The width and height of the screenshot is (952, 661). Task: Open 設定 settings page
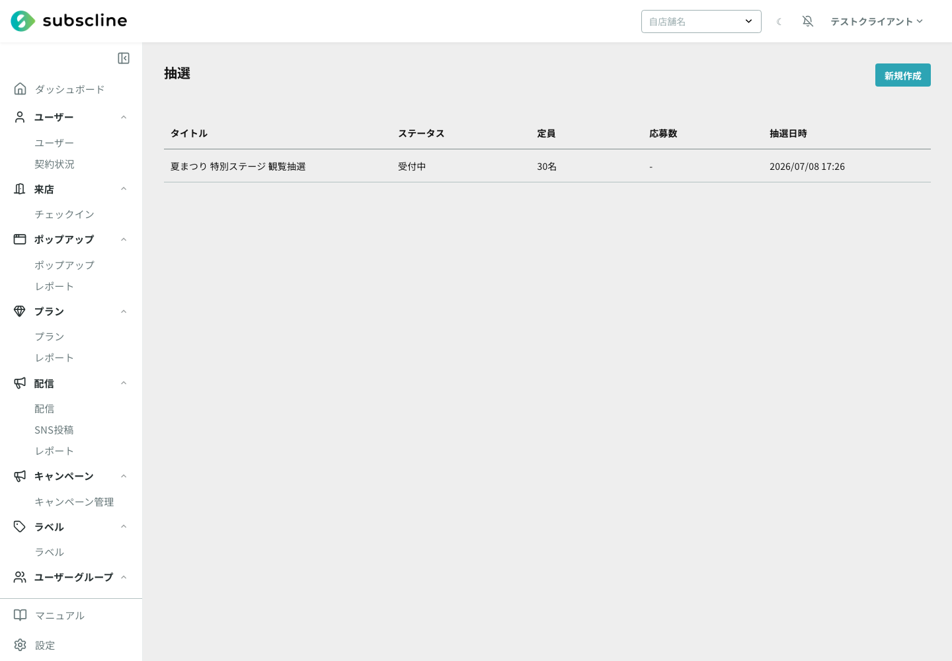pos(45,645)
